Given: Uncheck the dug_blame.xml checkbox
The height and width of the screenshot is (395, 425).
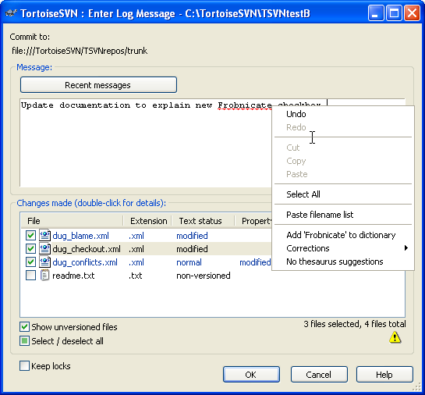Looking at the screenshot, I should click(30, 235).
